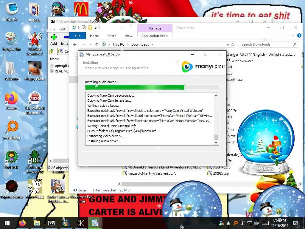
Task: Open File tab in Explorer ribbon
Action: coord(77,36)
